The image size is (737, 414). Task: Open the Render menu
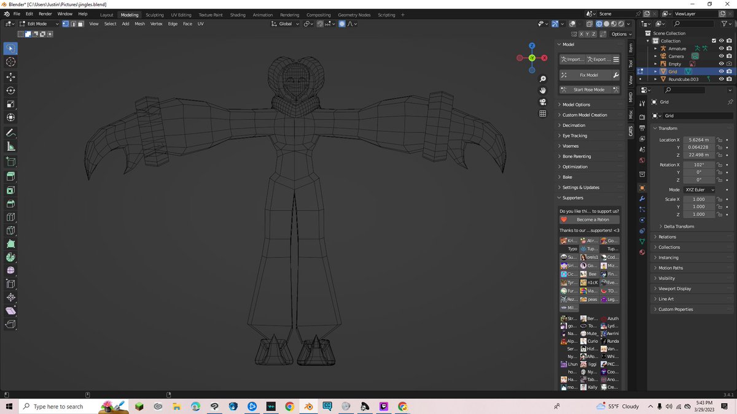pos(45,13)
